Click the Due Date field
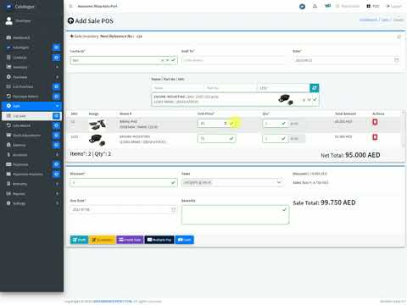 [124, 209]
